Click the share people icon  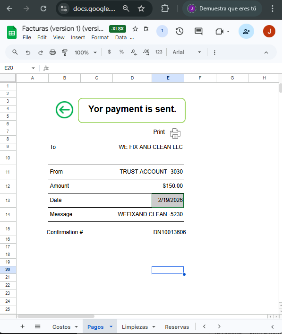246,31
